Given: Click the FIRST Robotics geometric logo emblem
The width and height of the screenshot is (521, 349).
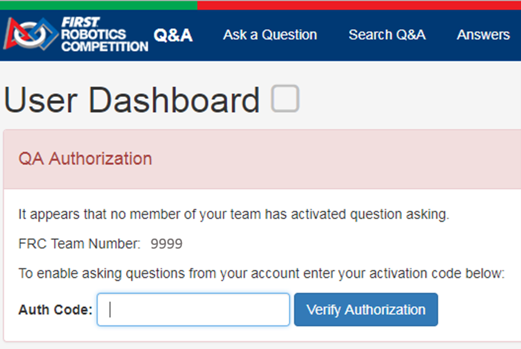Looking at the screenshot, I should 30,34.
